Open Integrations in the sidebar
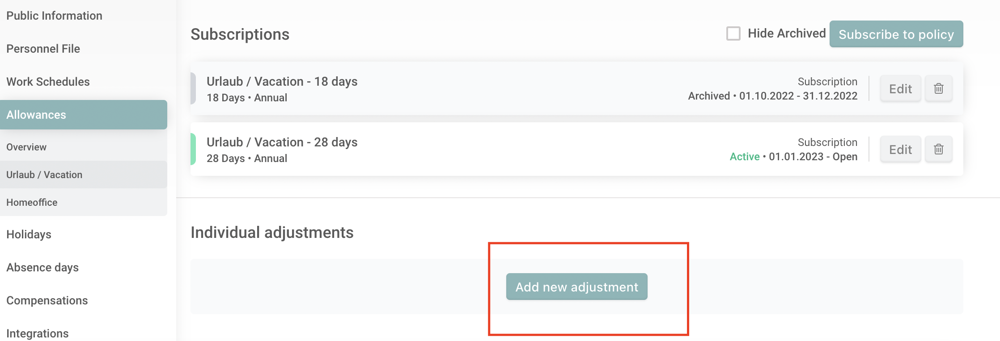The height and width of the screenshot is (341, 1000). point(38,333)
